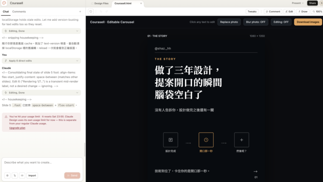The image size is (323, 182).
Task: Click the 1080 × 1350 size label
Action: (x=257, y=36)
